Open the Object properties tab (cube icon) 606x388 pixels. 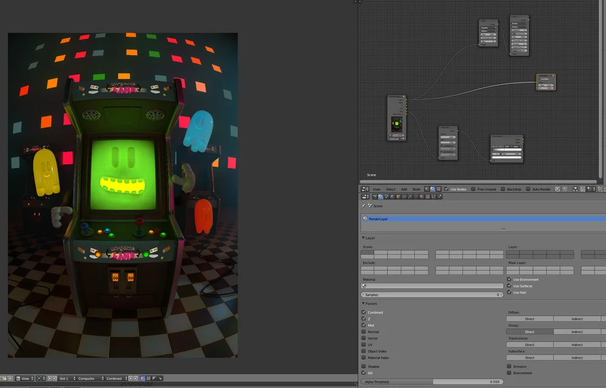(x=398, y=196)
